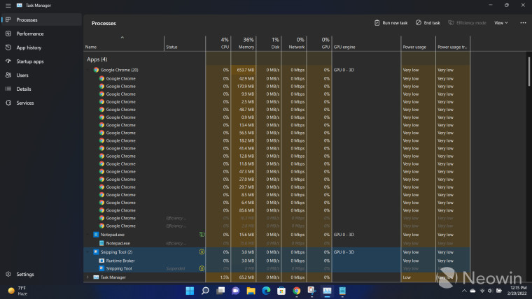
Task: Open taskbar Search
Action: point(205,291)
